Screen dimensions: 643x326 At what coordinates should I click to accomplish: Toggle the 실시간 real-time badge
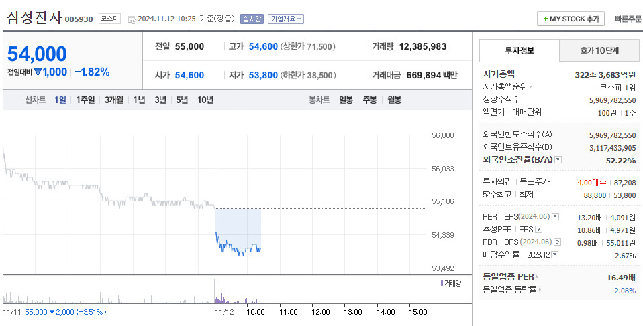click(x=252, y=19)
